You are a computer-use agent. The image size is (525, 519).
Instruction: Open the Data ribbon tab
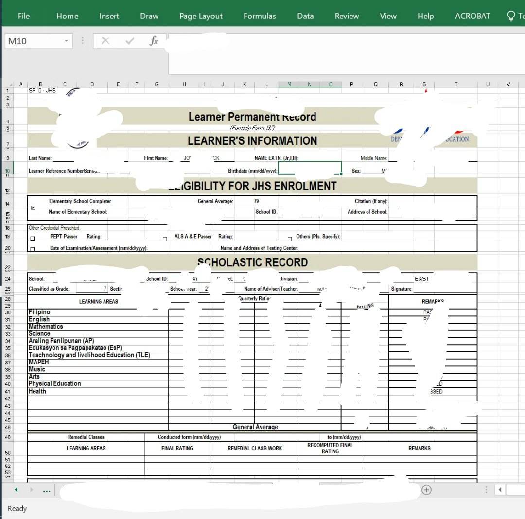point(305,16)
